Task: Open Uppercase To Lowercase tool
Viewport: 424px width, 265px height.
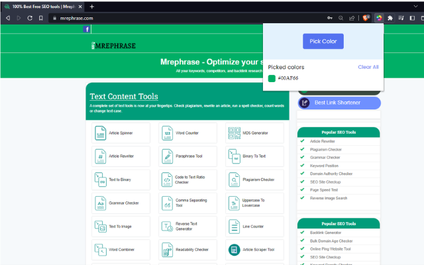Action: click(254, 203)
